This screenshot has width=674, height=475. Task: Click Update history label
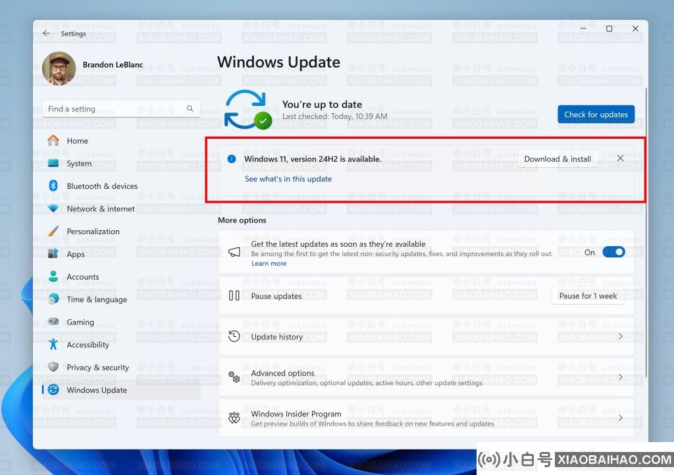tap(277, 337)
